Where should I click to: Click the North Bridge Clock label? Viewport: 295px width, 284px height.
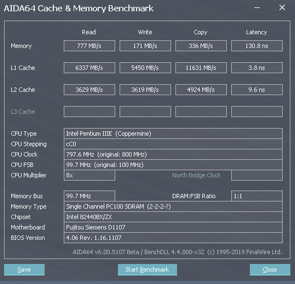tap(196, 175)
